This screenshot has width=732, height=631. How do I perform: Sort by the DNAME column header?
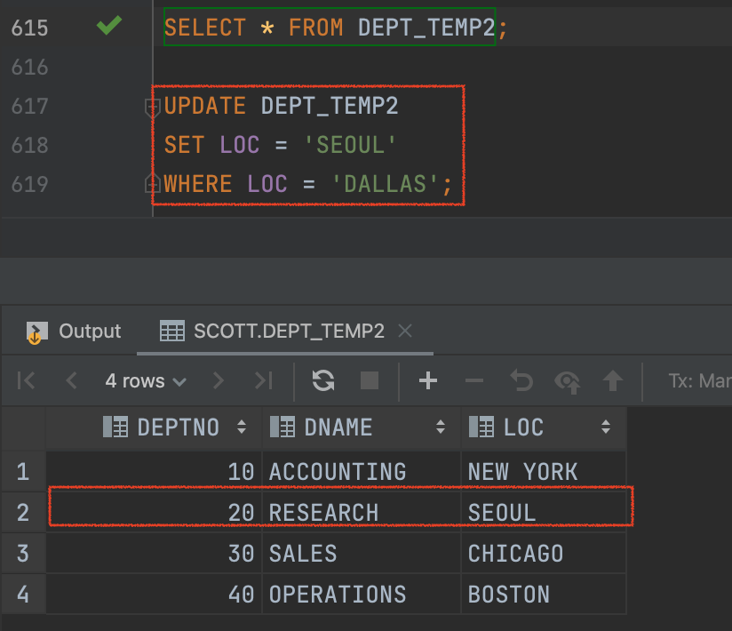click(x=362, y=427)
